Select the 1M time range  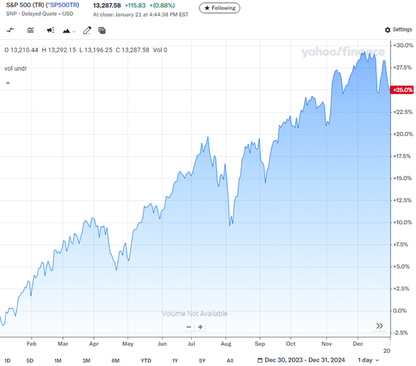(x=58, y=361)
